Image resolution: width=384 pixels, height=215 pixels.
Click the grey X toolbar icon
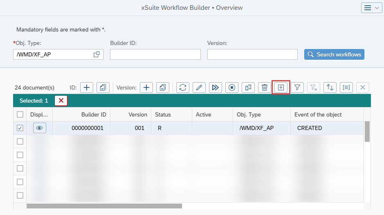tap(363, 87)
